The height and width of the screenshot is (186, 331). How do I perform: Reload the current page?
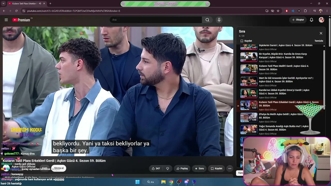(16, 11)
